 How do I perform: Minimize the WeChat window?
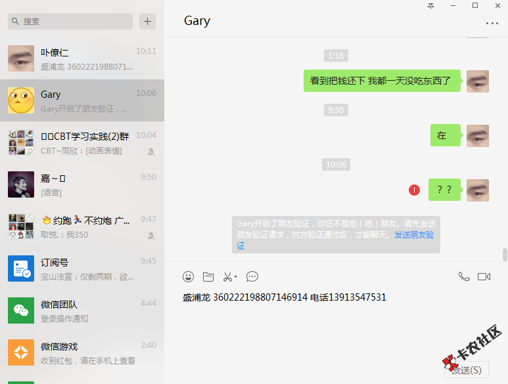point(453,5)
